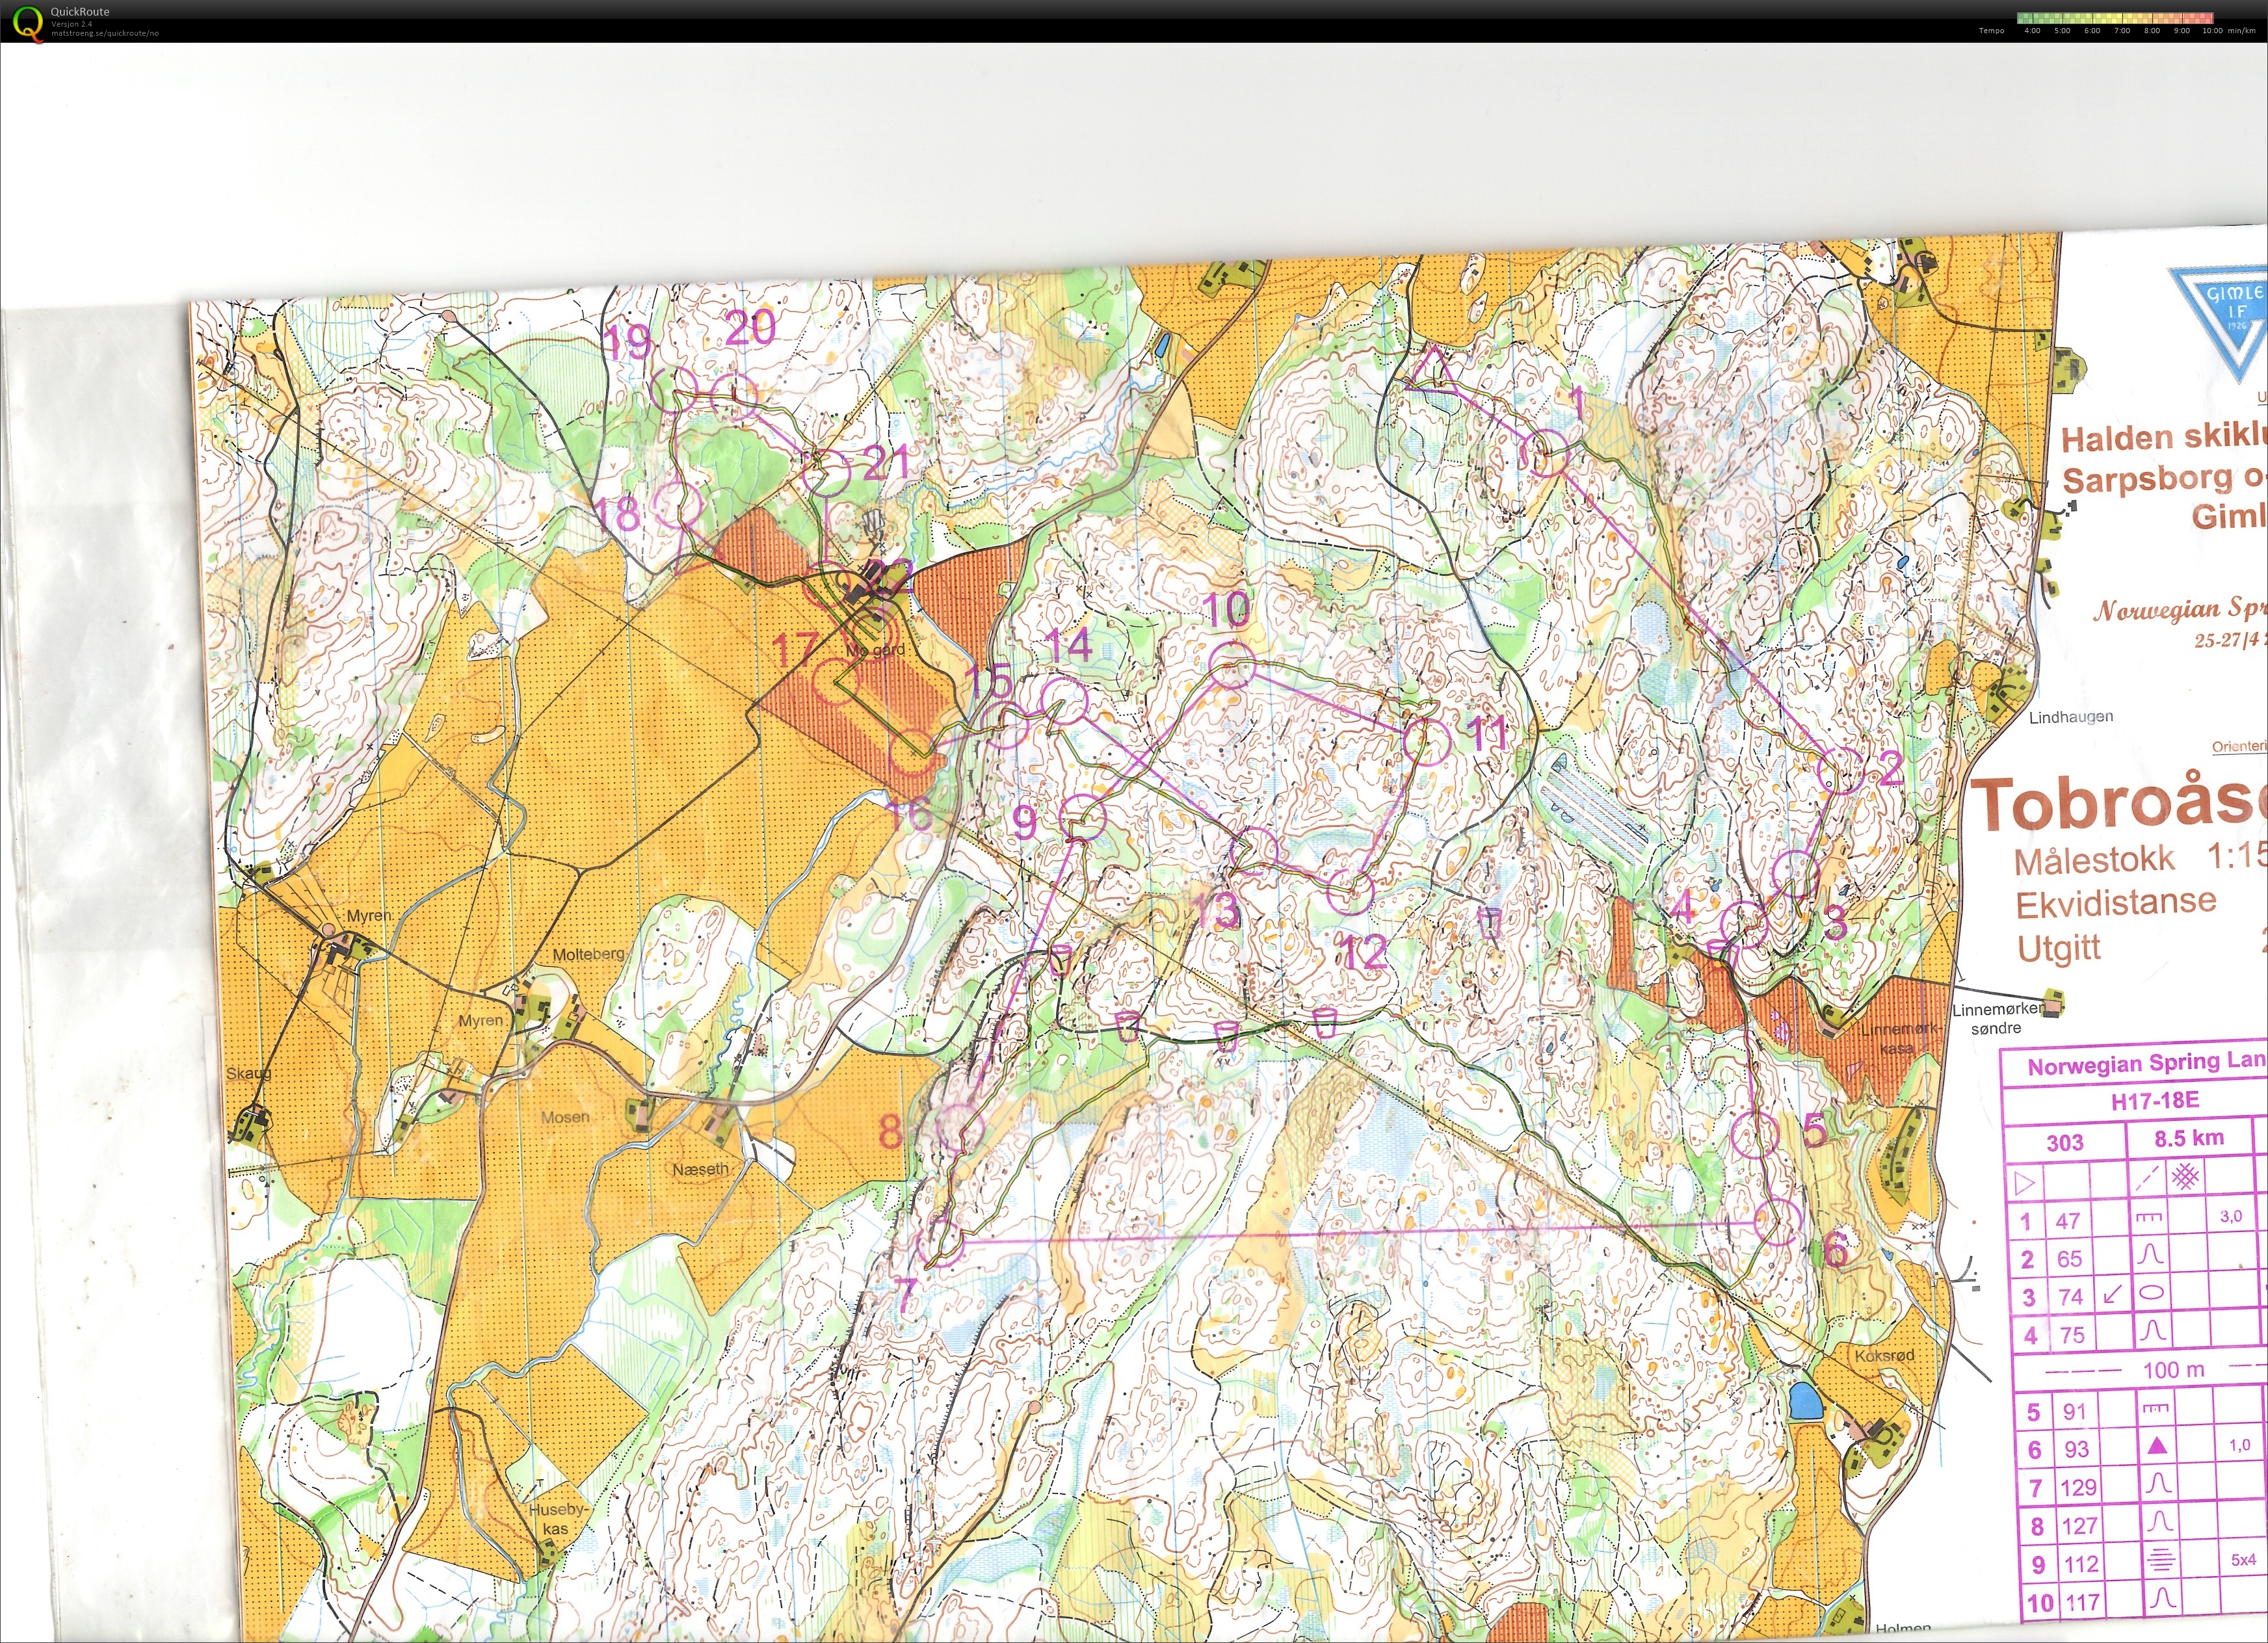
Task: Open the matstroeng.se/quickroute/no link
Action: (x=105, y=33)
